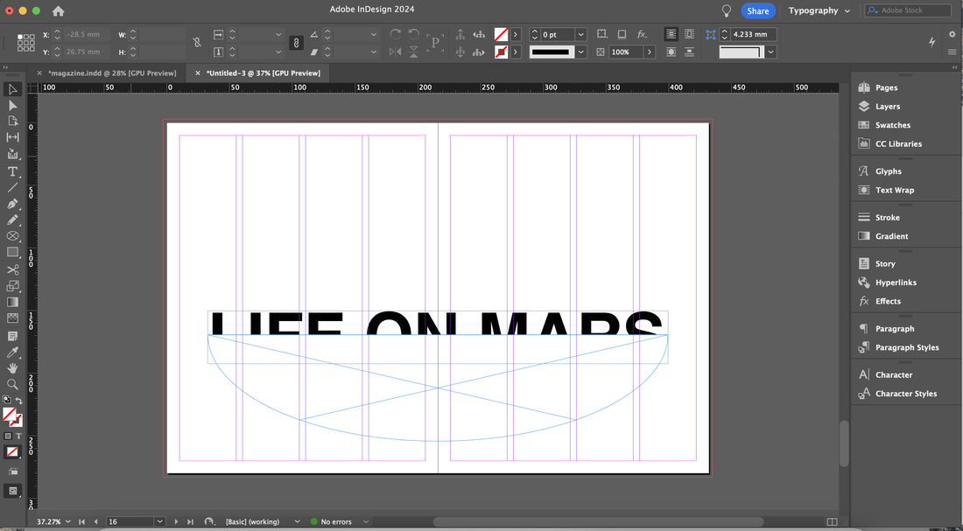963x531 pixels.
Task: Open the Discover lightbulb help
Action: [727, 10]
